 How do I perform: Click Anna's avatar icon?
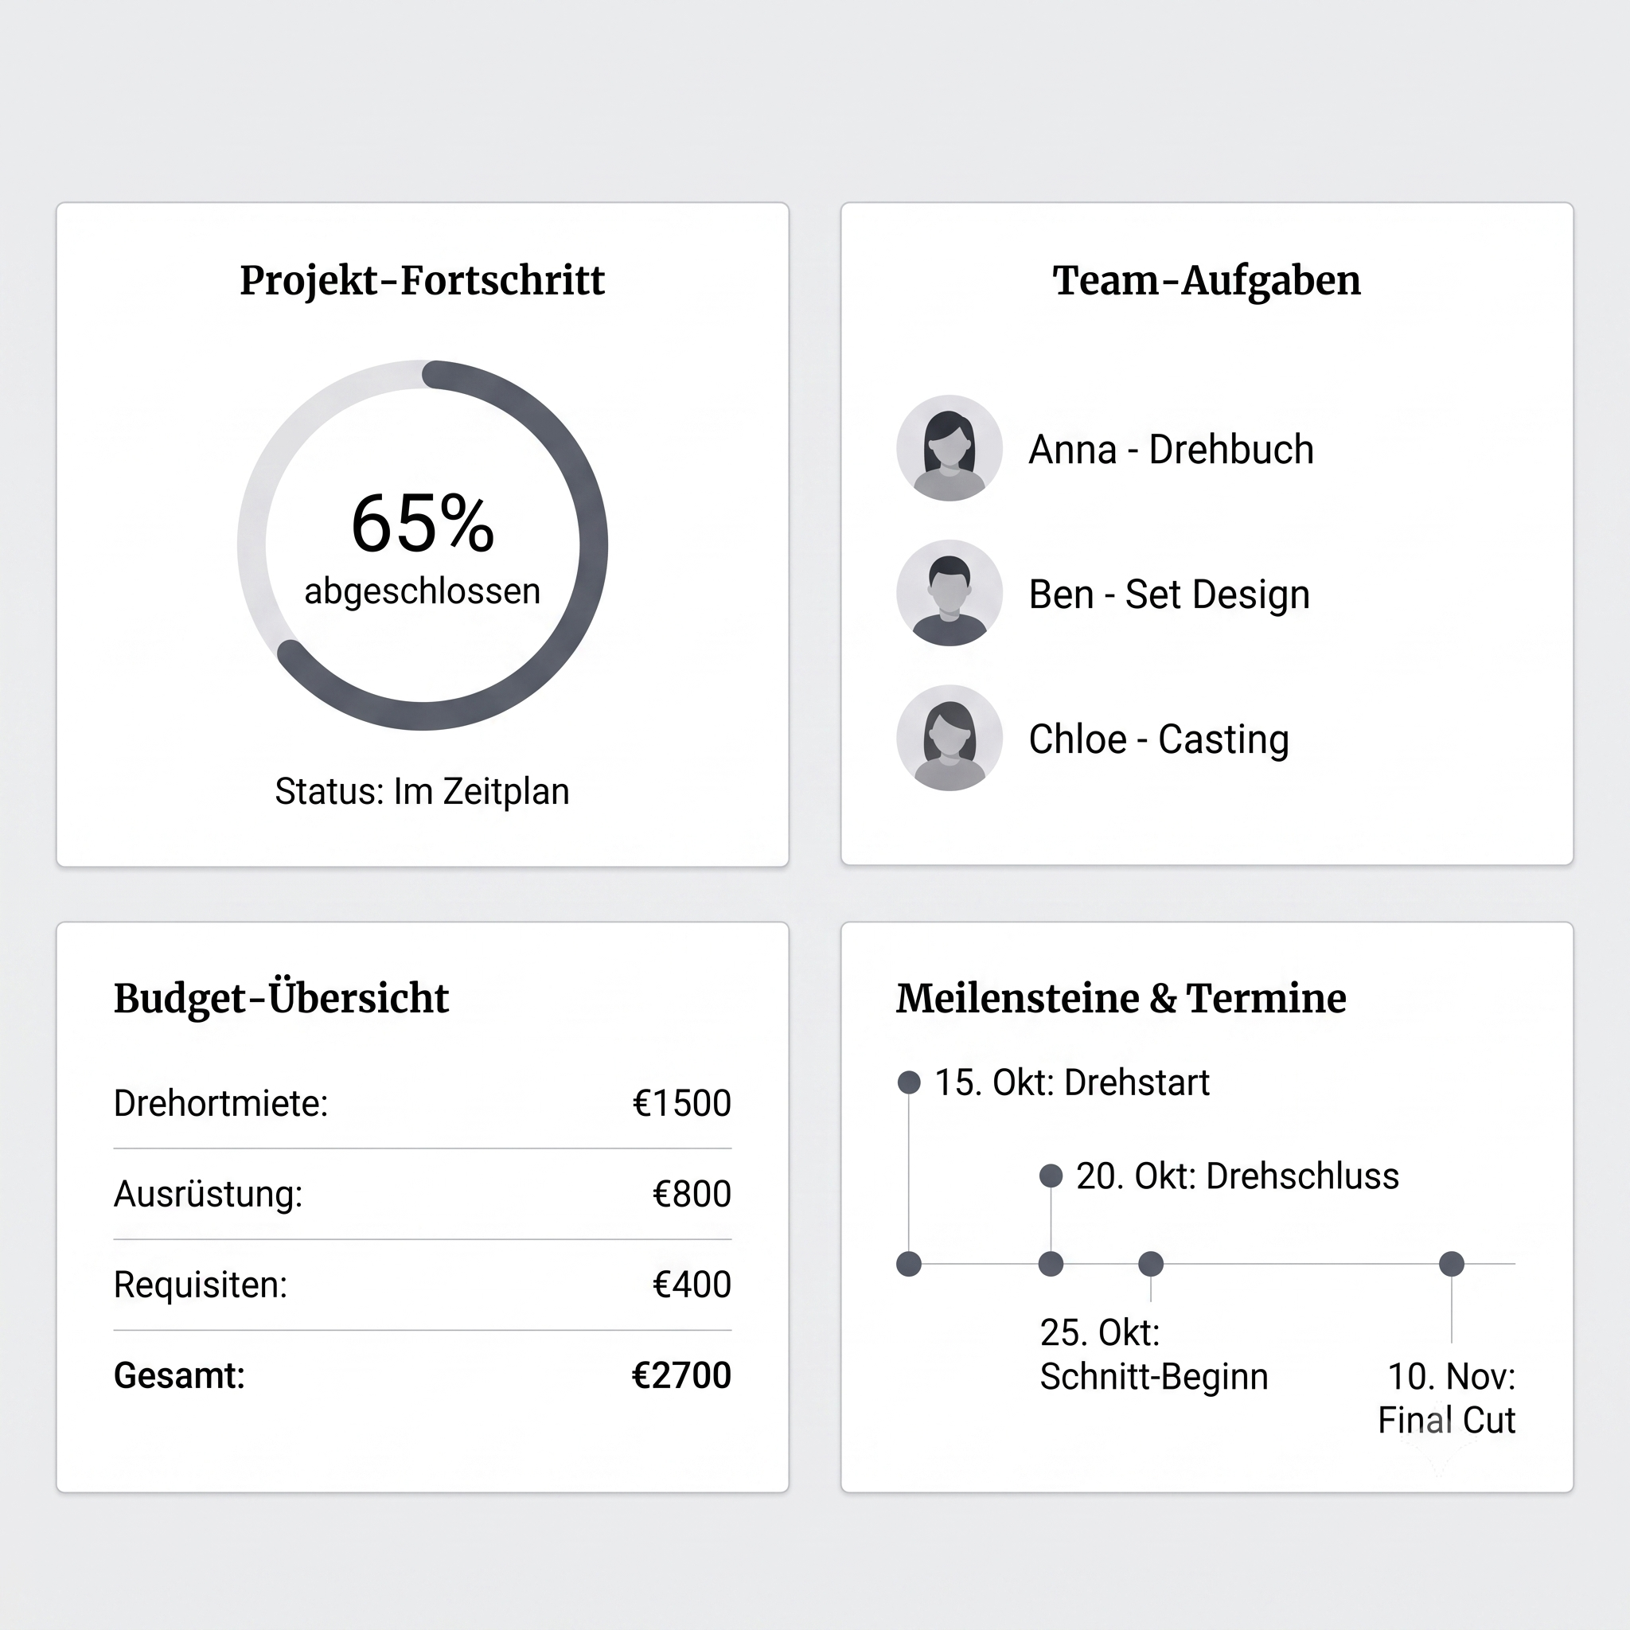[x=950, y=448]
